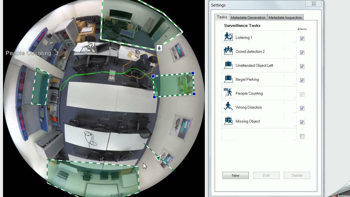Click the Surveillance Tasks heading
Screen dimensions: 350x197
(x=242, y=25)
